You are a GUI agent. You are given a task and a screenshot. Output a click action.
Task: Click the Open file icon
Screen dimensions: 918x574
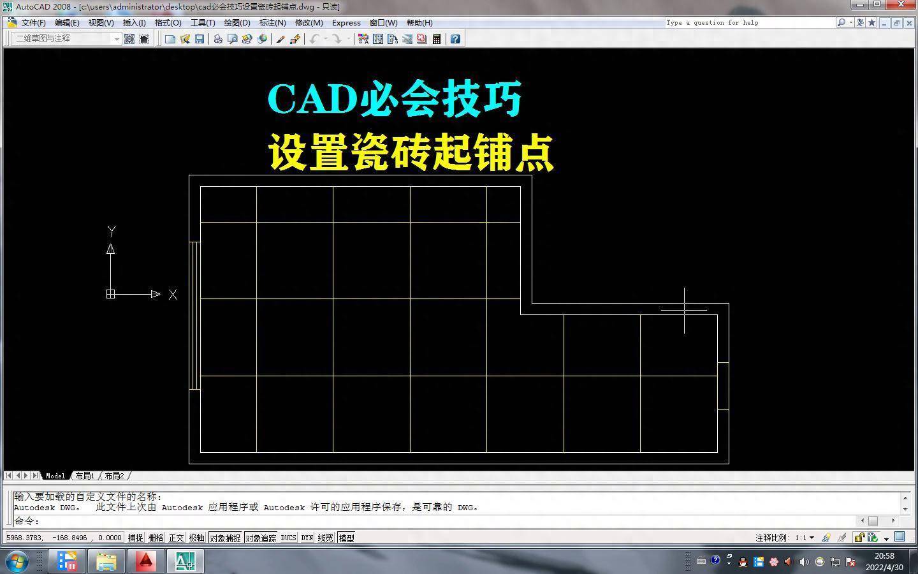coord(185,39)
